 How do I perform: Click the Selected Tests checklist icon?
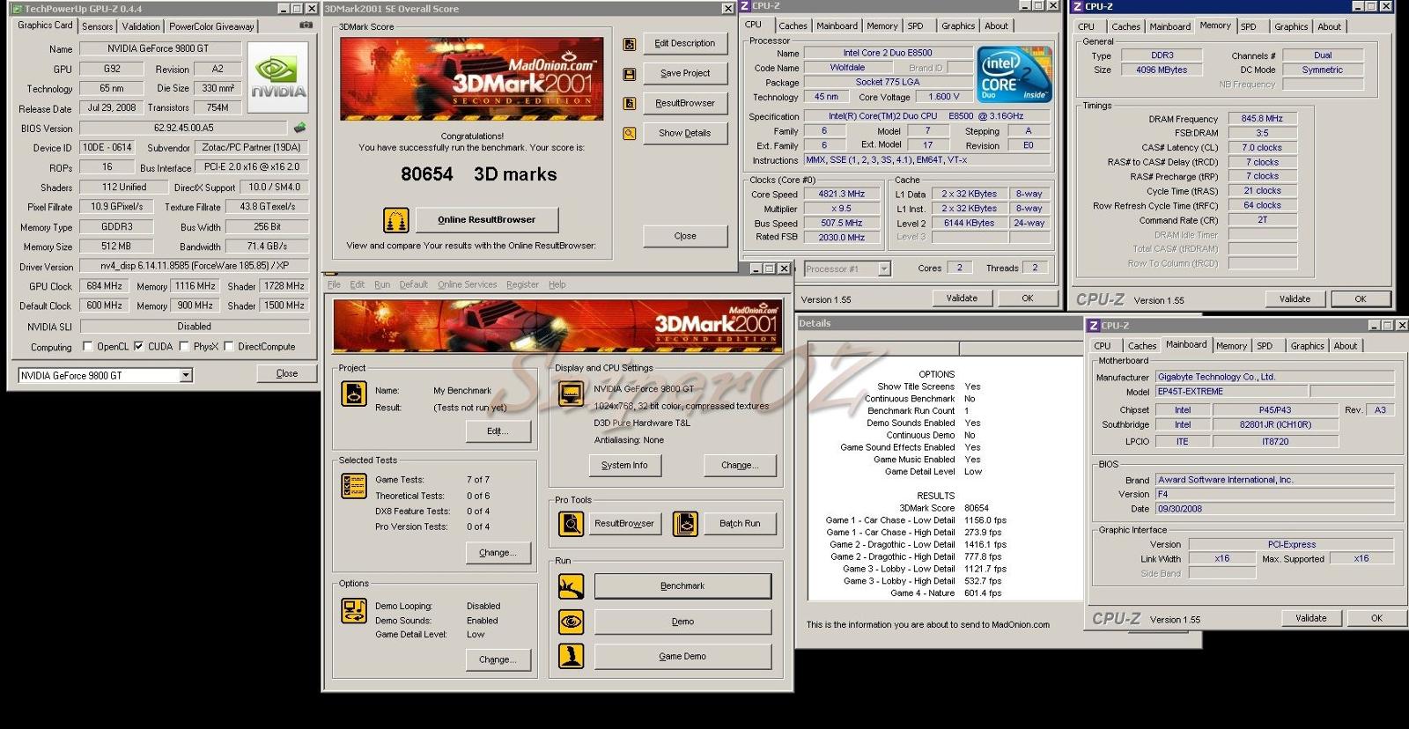click(354, 485)
